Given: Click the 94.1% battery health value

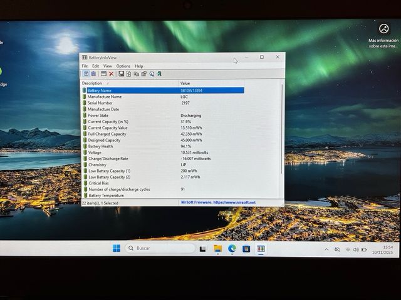Looking at the screenshot, I should [x=186, y=146].
